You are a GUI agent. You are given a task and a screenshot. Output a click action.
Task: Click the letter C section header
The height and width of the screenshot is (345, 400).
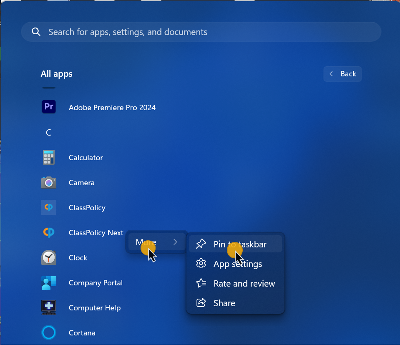[x=49, y=133]
